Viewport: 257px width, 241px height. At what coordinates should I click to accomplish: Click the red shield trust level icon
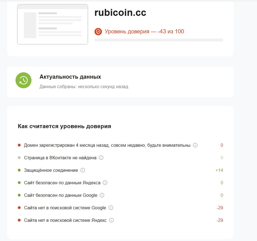tap(98, 32)
